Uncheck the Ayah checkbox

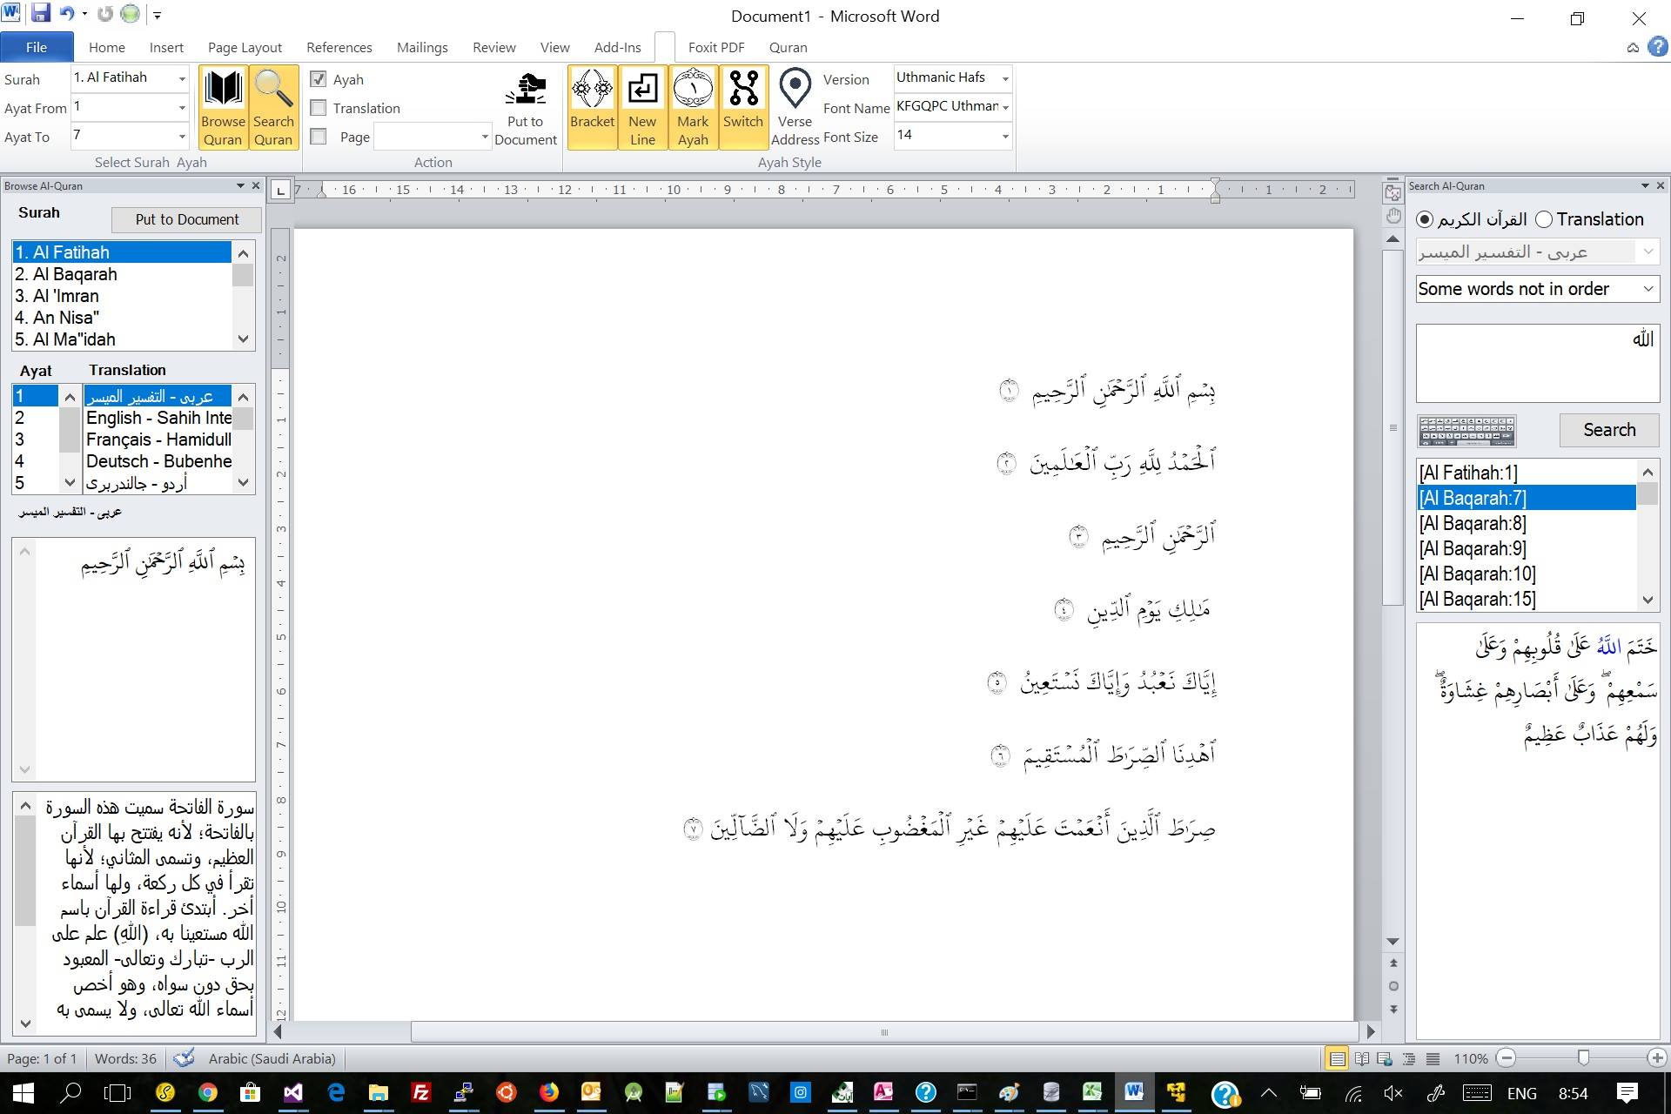point(319,79)
